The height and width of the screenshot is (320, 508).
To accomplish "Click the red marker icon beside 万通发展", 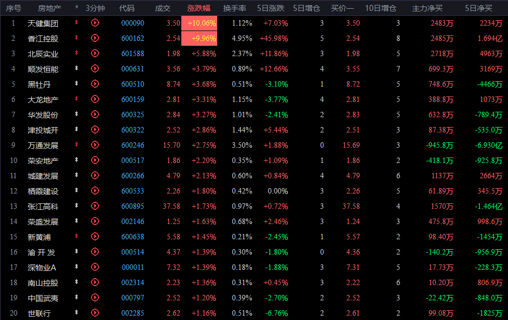I will 76,144.
